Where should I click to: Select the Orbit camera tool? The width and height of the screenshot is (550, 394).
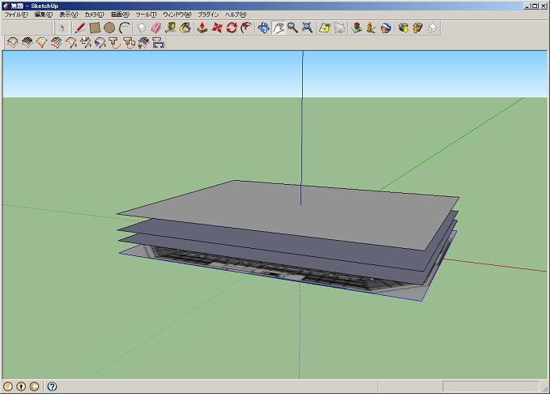[x=263, y=28]
